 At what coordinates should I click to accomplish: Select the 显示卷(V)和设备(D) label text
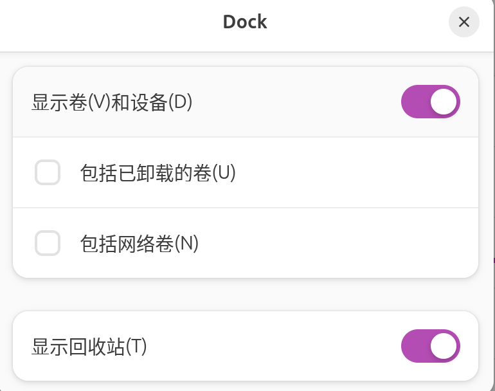[112, 102]
